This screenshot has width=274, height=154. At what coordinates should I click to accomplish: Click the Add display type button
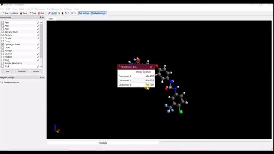pos(7,71)
